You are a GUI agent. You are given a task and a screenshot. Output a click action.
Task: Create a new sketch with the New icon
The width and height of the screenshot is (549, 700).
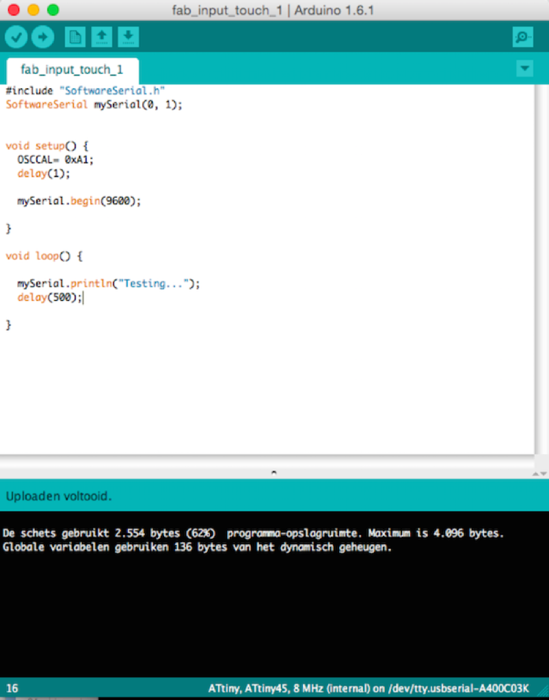[75, 37]
